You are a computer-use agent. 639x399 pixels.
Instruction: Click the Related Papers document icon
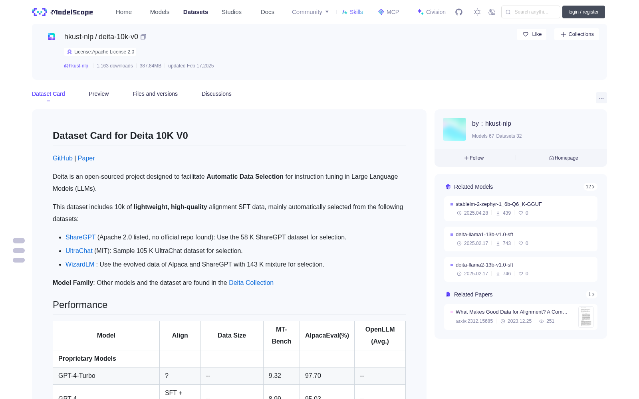[448, 294]
